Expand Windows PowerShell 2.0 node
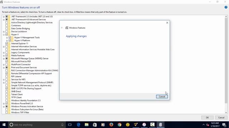Screen dimensions: 229x128 click(x=4, y=103)
